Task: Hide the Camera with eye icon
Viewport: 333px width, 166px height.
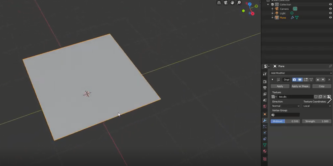Action: (330, 9)
